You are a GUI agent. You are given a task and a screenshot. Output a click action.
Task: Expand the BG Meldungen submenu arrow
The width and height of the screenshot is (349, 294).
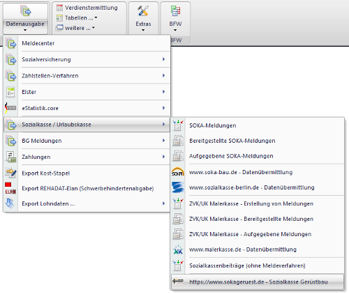(164, 141)
